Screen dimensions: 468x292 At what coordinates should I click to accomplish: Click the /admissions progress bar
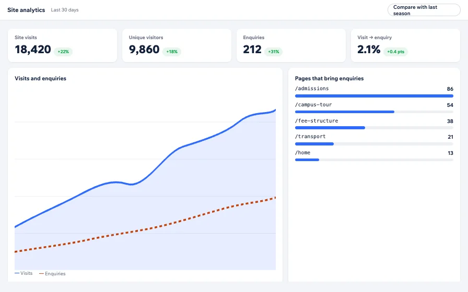(x=374, y=96)
